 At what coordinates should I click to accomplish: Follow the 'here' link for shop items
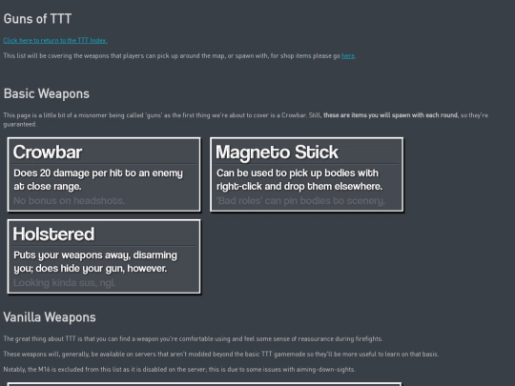[348, 56]
